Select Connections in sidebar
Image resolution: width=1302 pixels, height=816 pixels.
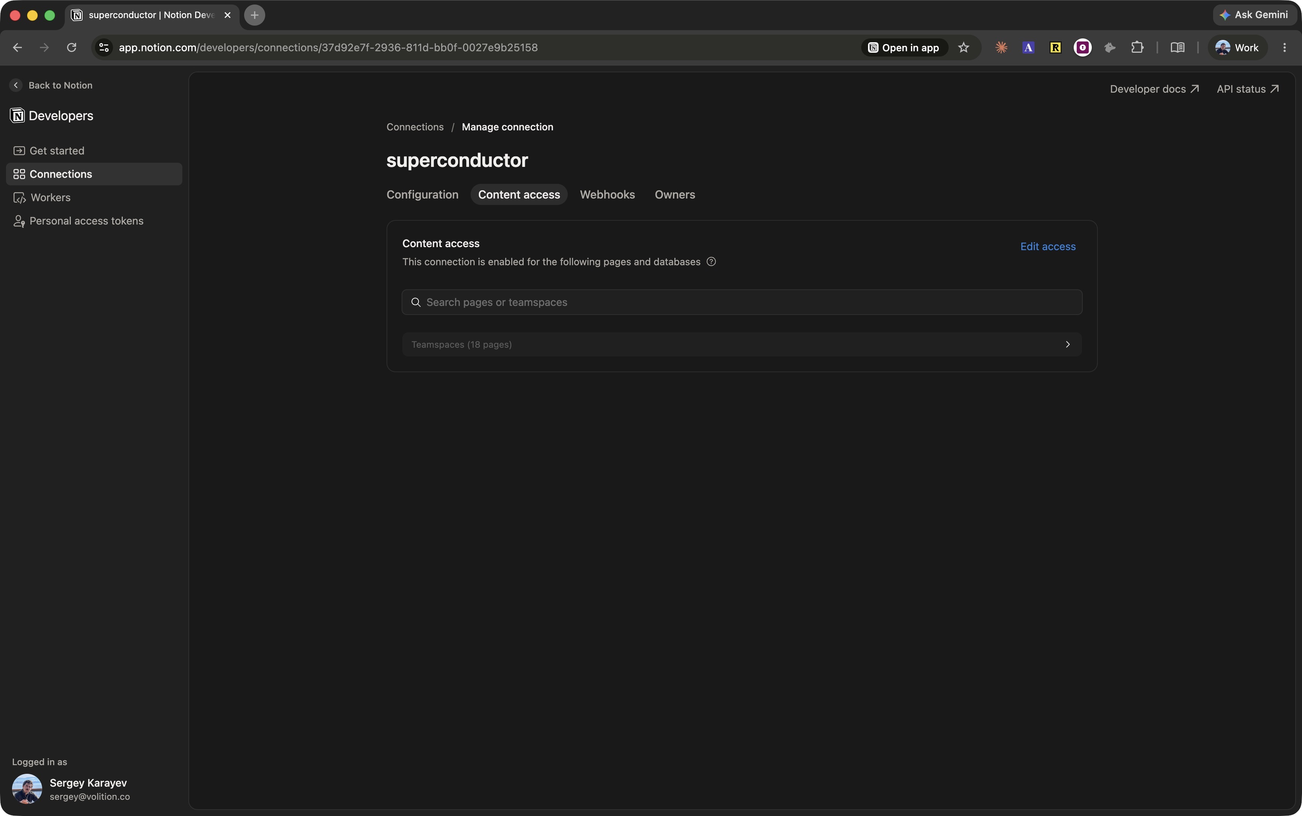94,174
